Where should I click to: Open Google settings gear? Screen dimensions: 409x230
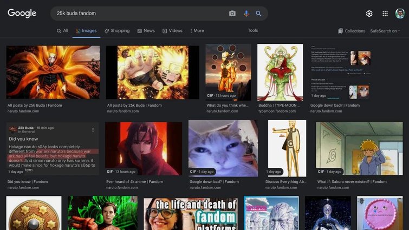point(369,14)
